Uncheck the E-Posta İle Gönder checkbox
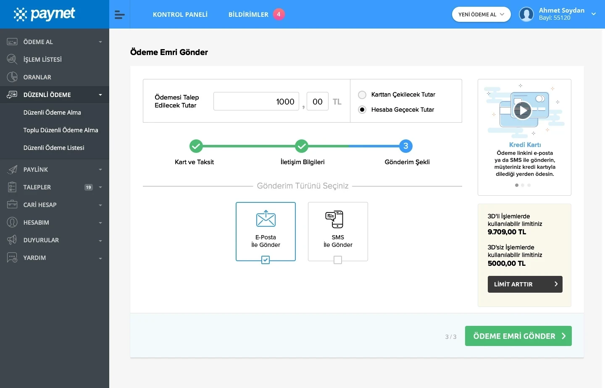The width and height of the screenshot is (605, 388). pyautogui.click(x=266, y=260)
